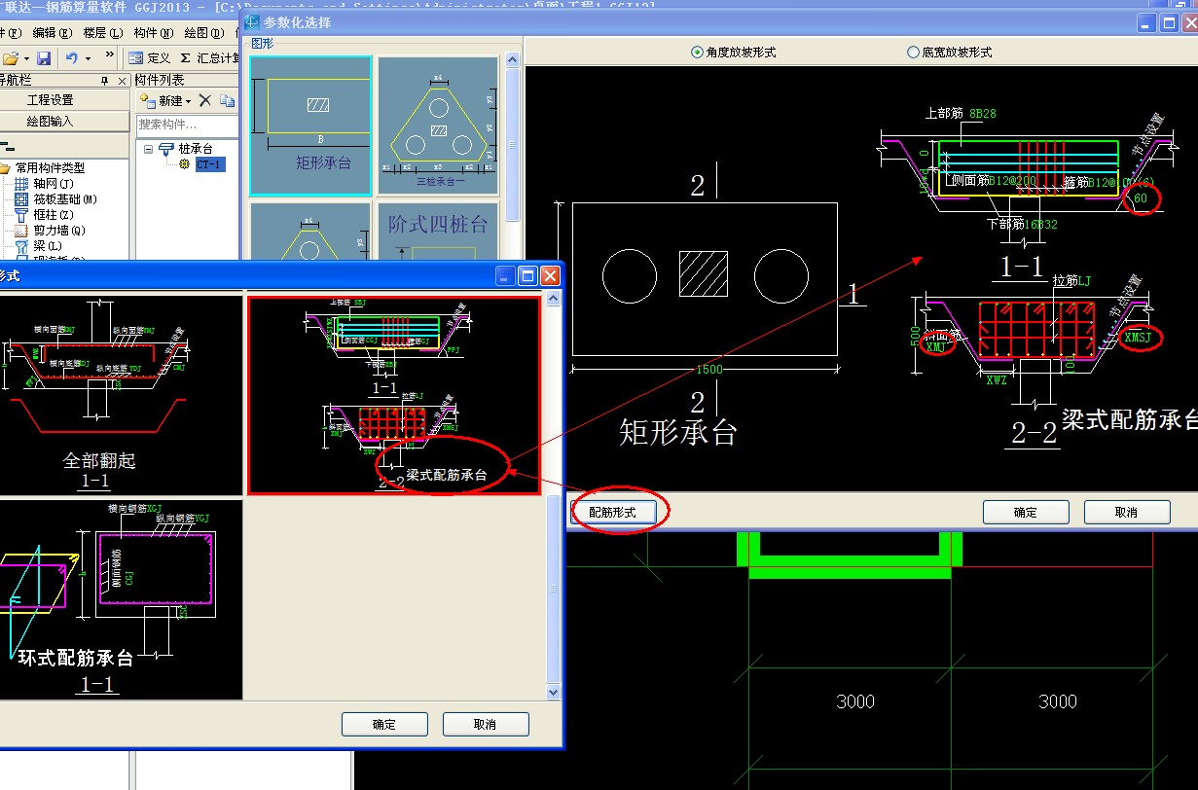Edit the XWZ parameter label
Viewport: 1198px width, 790px height.
click(997, 379)
